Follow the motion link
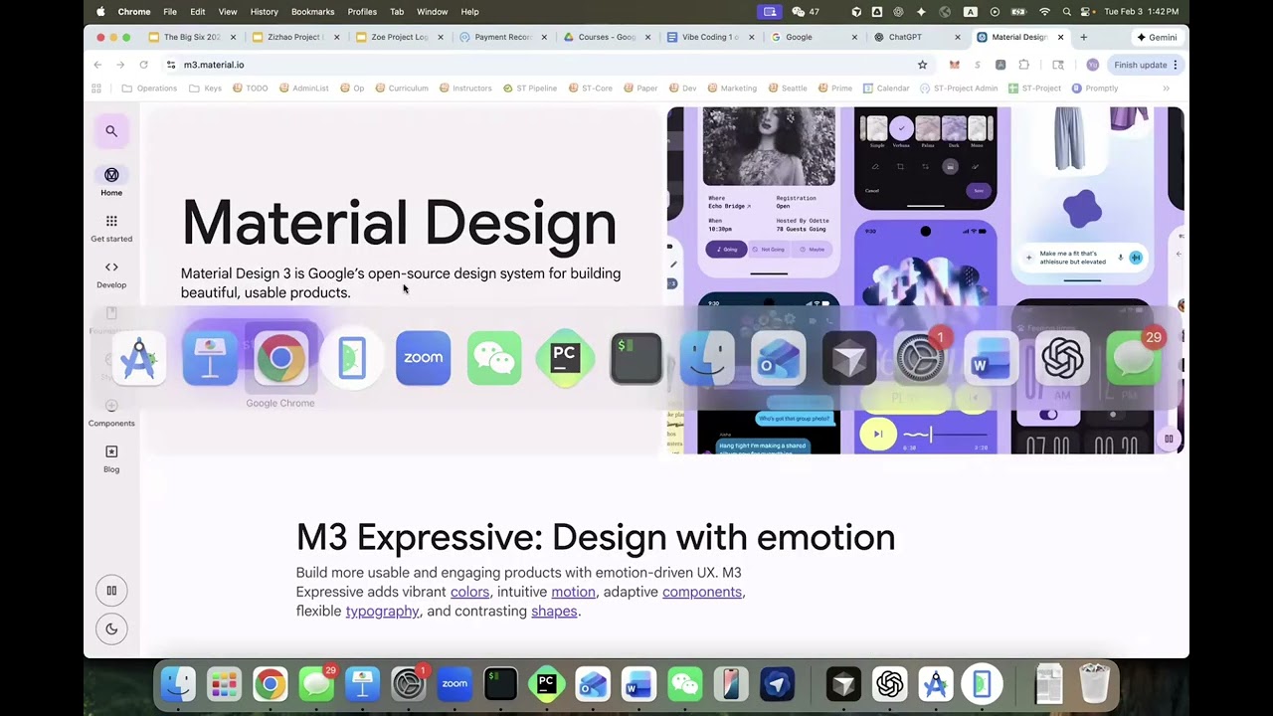1273x716 pixels. [573, 592]
